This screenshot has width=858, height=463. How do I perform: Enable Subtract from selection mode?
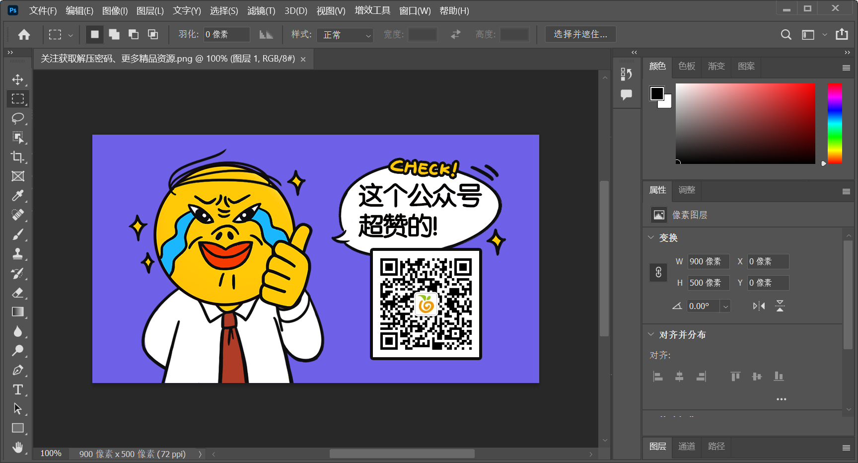click(134, 34)
